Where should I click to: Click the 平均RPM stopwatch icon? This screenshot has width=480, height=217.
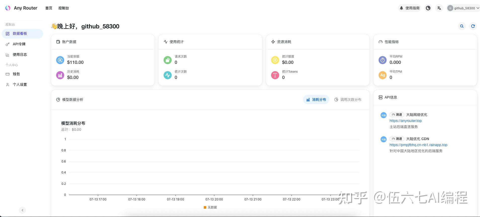pyautogui.click(x=383, y=60)
